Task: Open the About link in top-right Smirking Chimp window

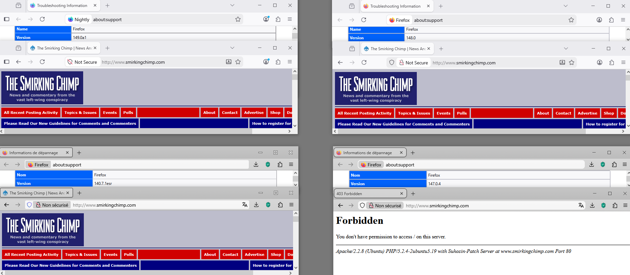Action: pos(543,113)
